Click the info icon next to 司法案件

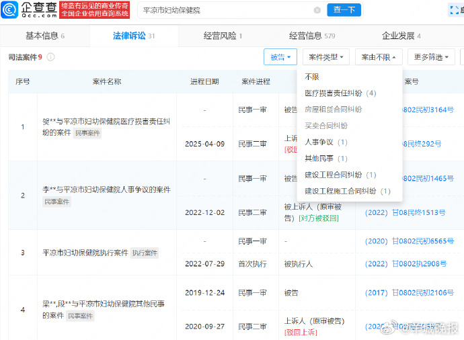[x=50, y=57]
